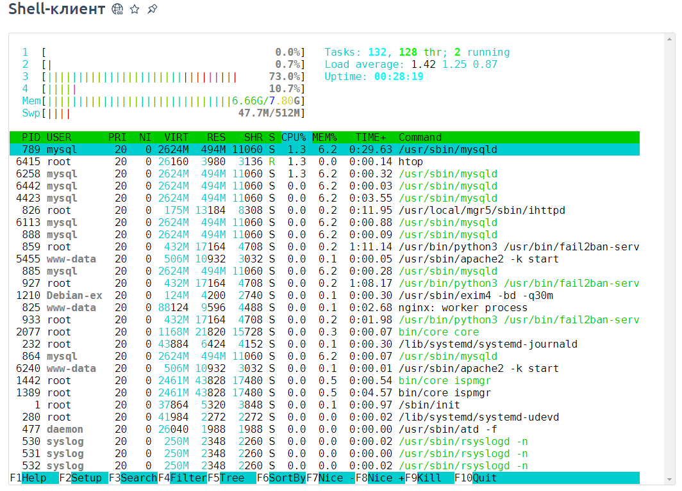This screenshot has height=491, width=682.
Task: Click F10 Quit to exit htop
Action: [x=485, y=478]
